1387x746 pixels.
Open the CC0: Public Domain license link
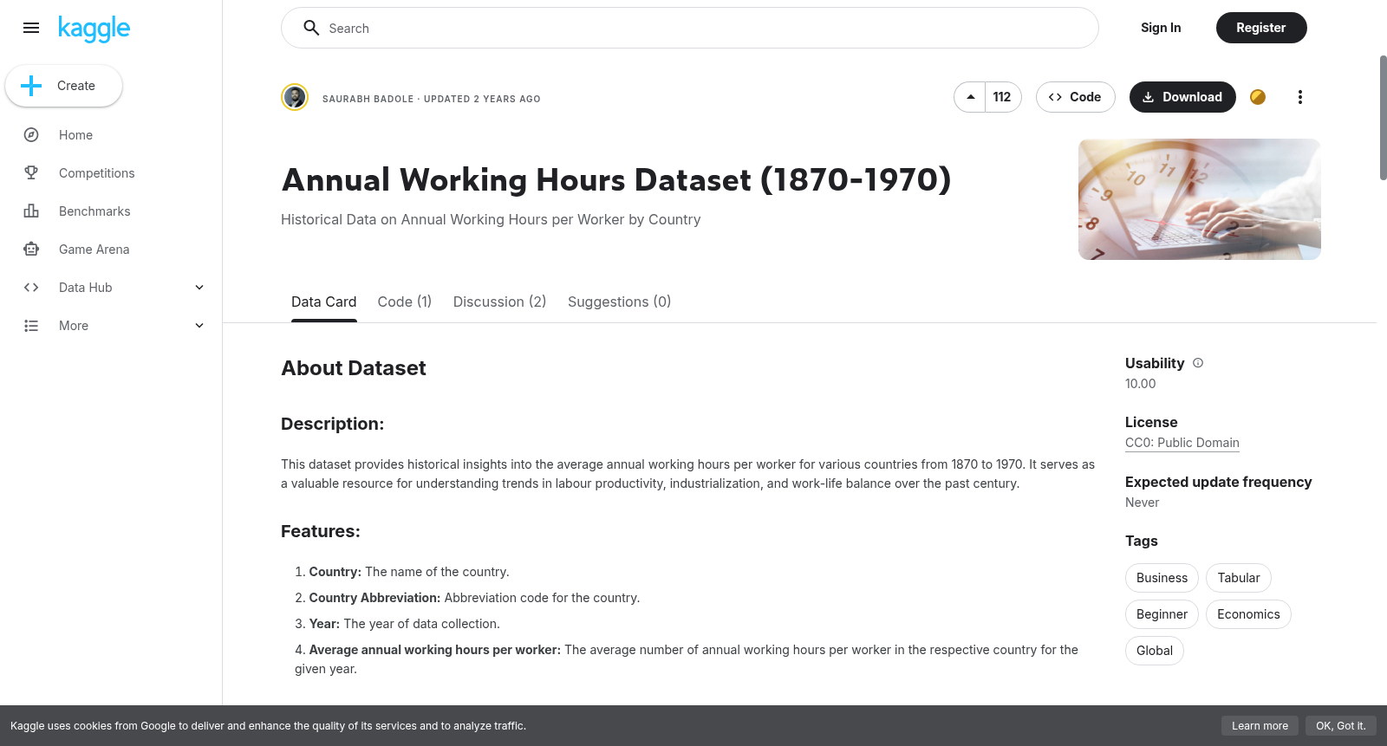1182,443
